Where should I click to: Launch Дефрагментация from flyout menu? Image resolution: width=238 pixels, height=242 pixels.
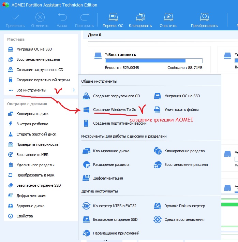click(x=108, y=178)
